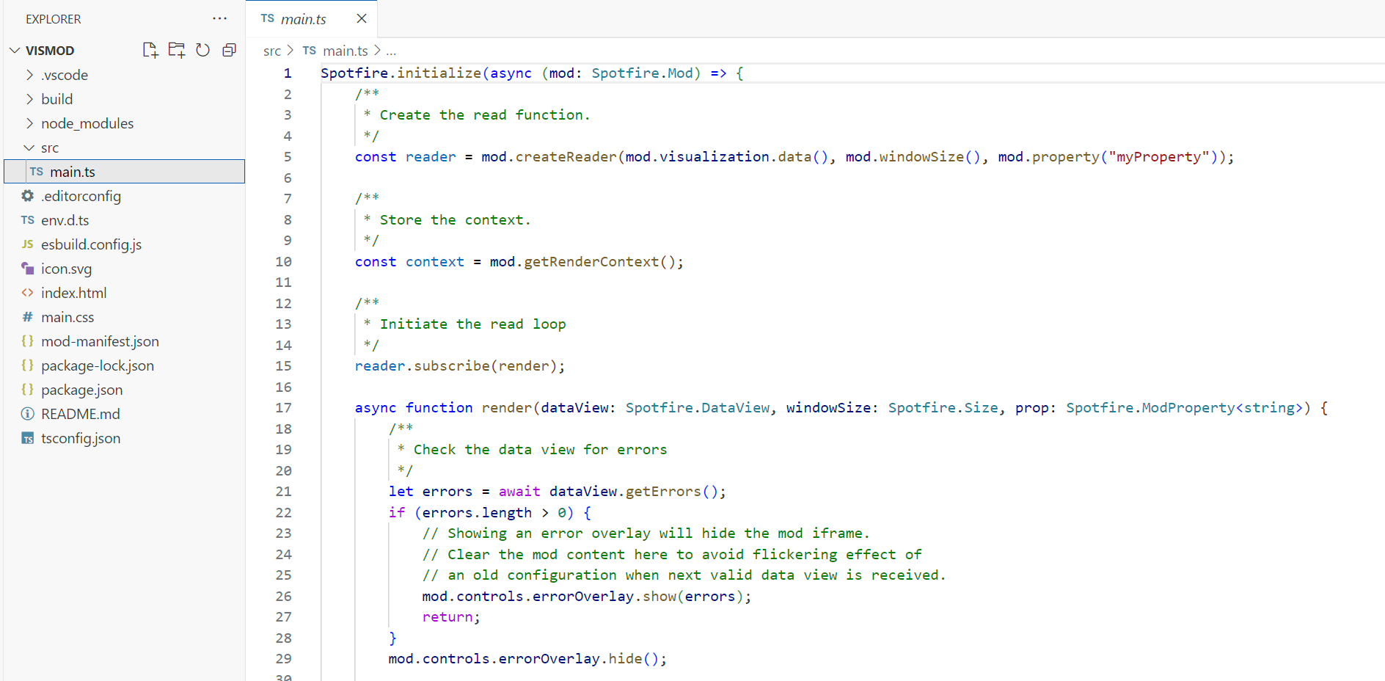The width and height of the screenshot is (1385, 681).
Task: Click the TS icon beside main.ts in tree
Action: point(37,172)
